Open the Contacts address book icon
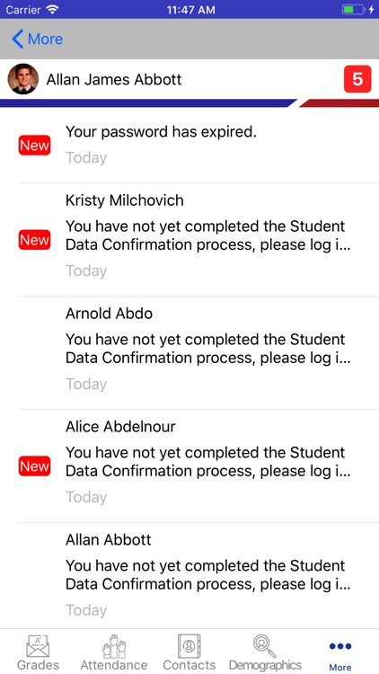Screen dimensions: 379x674 (189, 646)
